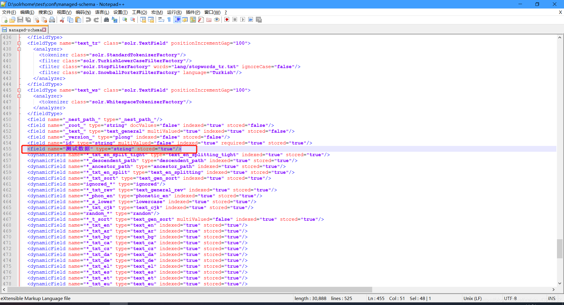Open the 宏(M) menu
This screenshot has height=305, width=564.
pos(157,12)
